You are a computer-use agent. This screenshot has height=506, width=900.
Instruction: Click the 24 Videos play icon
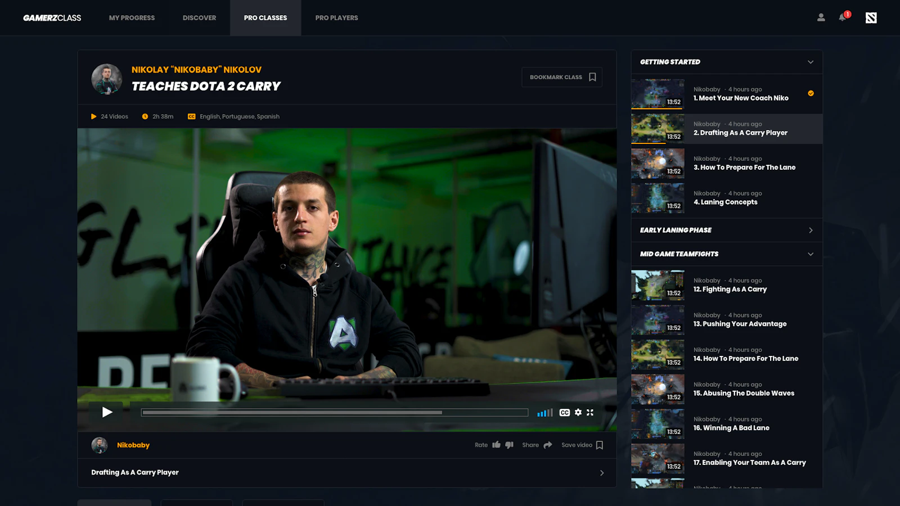click(x=94, y=116)
